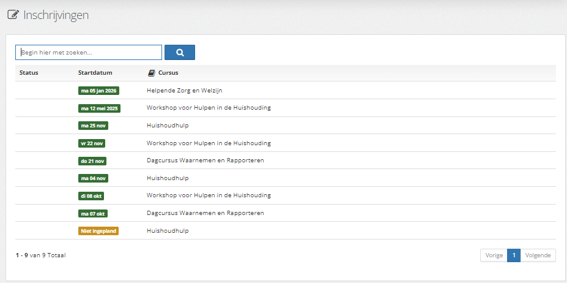The height and width of the screenshot is (283, 567).
Task: Click the book icon beside Cursus
Action: pyautogui.click(x=152, y=73)
